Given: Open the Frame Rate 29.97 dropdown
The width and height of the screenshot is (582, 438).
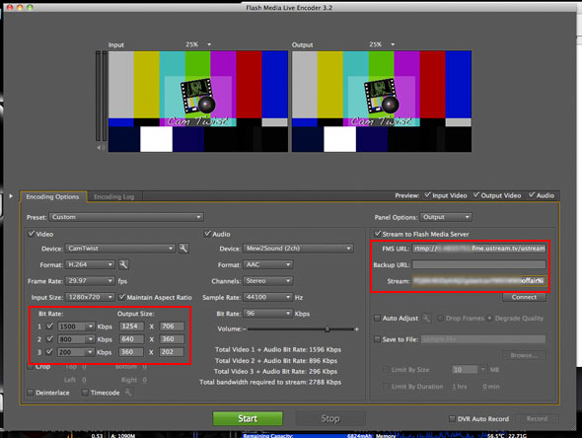Looking at the screenshot, I should pos(90,281).
